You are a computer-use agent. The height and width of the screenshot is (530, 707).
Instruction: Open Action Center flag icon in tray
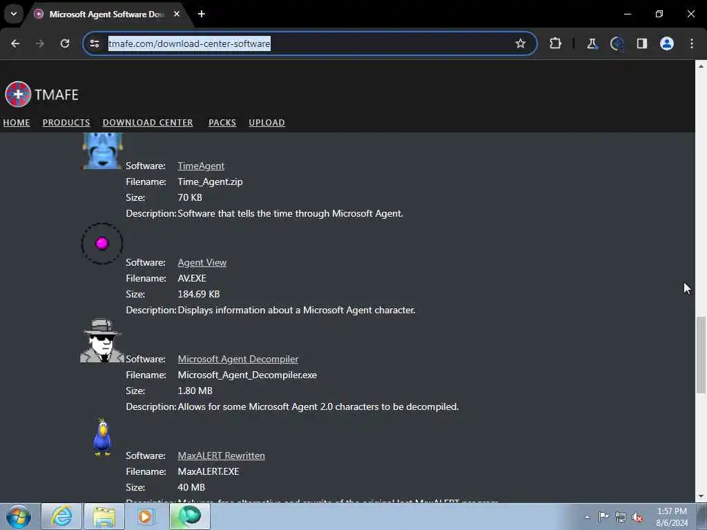click(x=603, y=517)
